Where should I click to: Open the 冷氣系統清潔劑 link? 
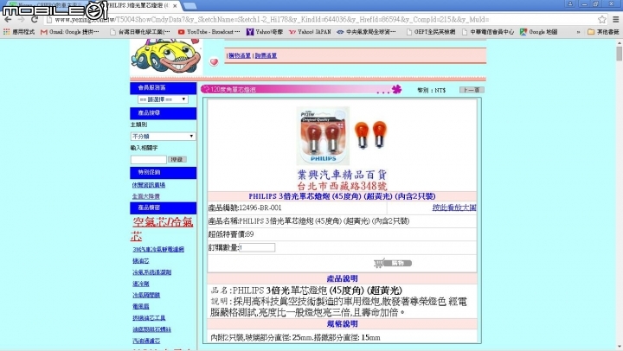[151, 272]
